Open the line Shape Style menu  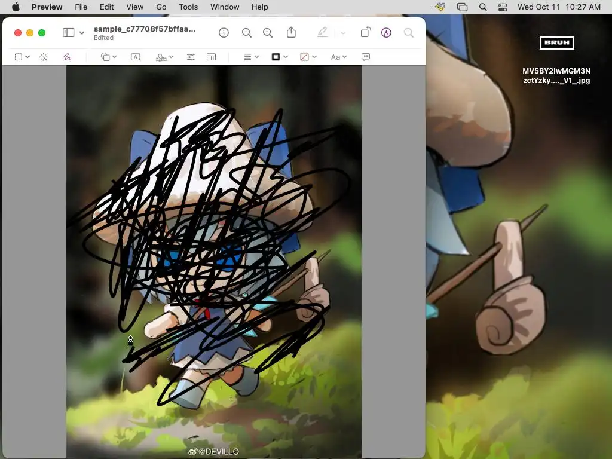[247, 57]
